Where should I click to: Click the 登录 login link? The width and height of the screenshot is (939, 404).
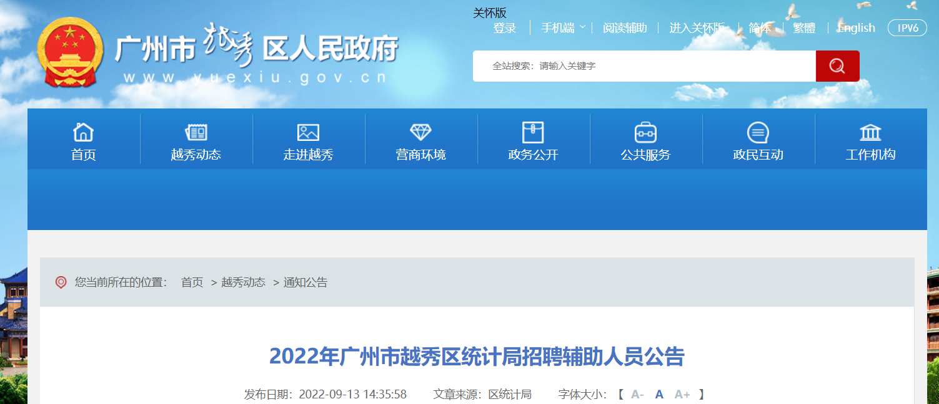[504, 28]
